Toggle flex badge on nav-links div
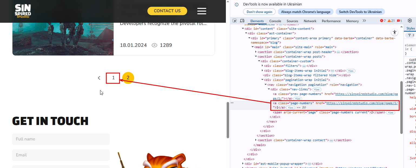 [317, 90]
